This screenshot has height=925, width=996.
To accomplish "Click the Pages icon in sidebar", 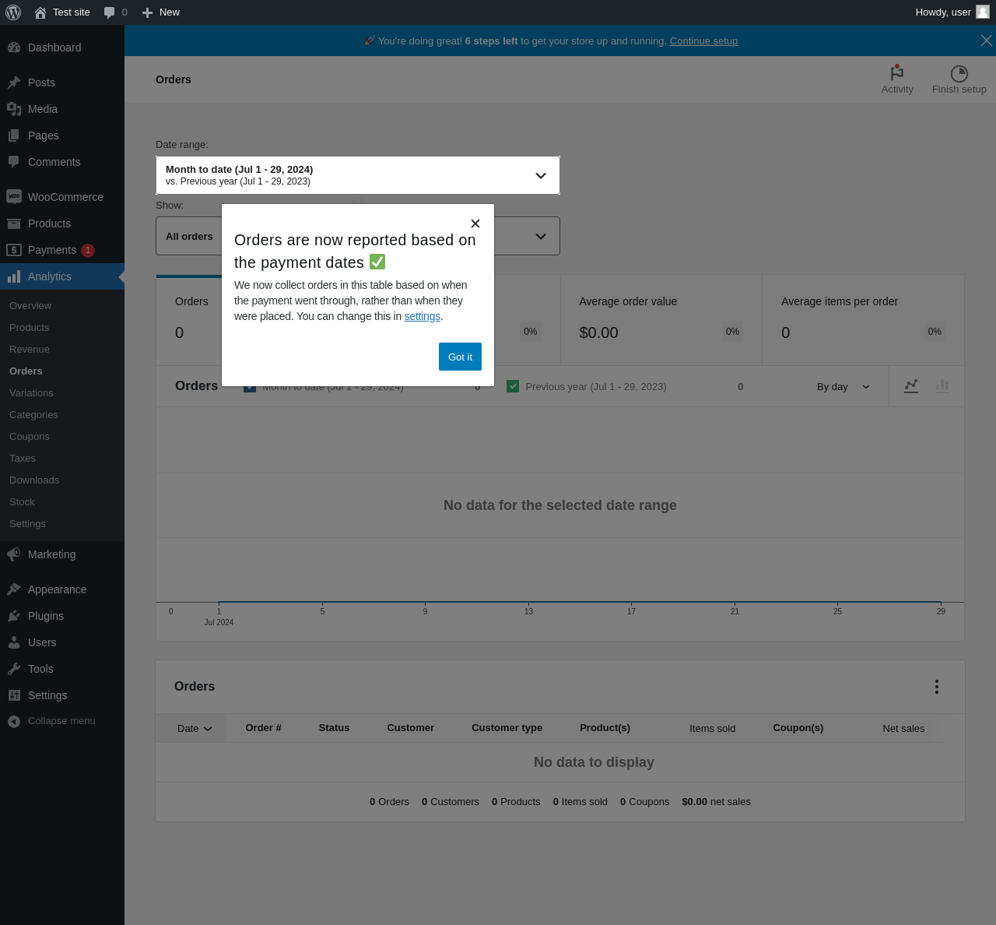I will [14, 135].
